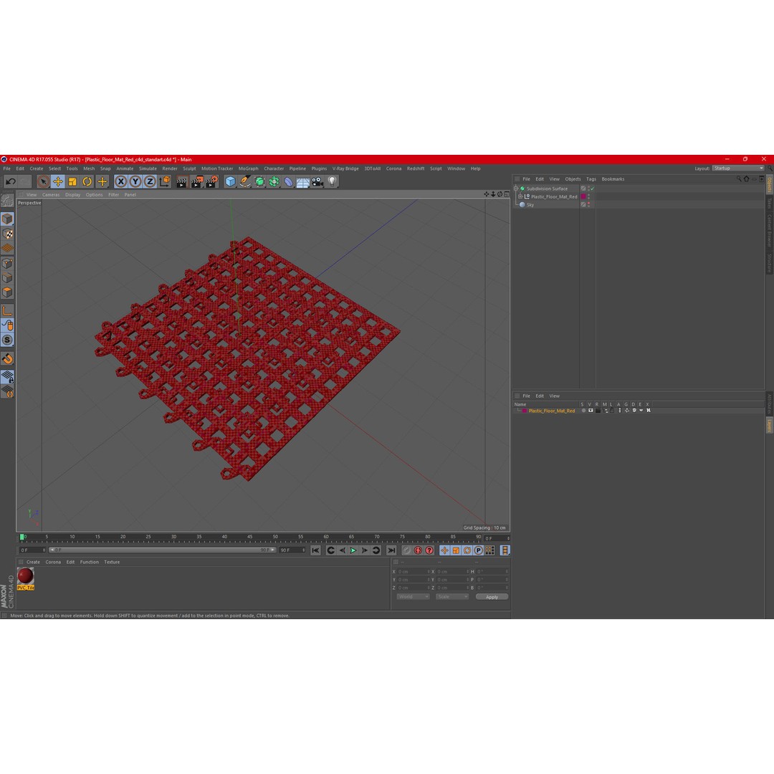The image size is (774, 774).
Task: Select the Sky object in Object Manager
Action: (x=530, y=205)
